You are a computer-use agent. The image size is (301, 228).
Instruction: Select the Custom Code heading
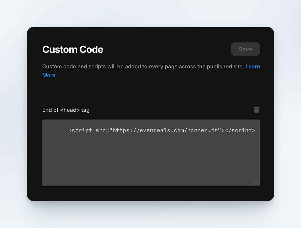pyautogui.click(x=73, y=49)
